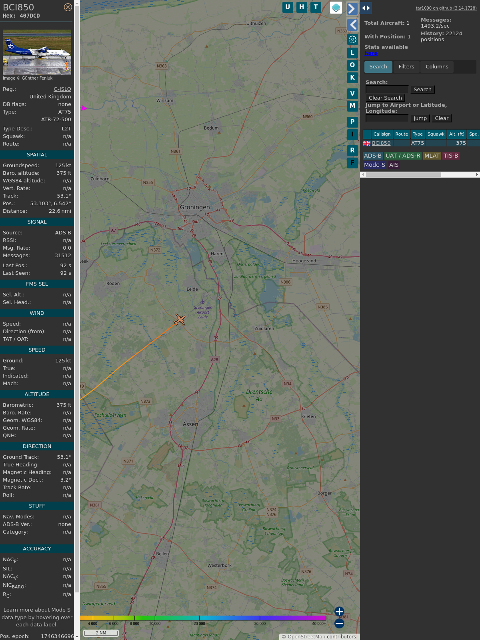Open tar1090 on github link
Viewport: 480px width, 640px height.
pos(446,8)
